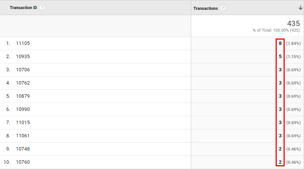Sort by the Transactions column header
This screenshot has width=304, height=169.
206,8
